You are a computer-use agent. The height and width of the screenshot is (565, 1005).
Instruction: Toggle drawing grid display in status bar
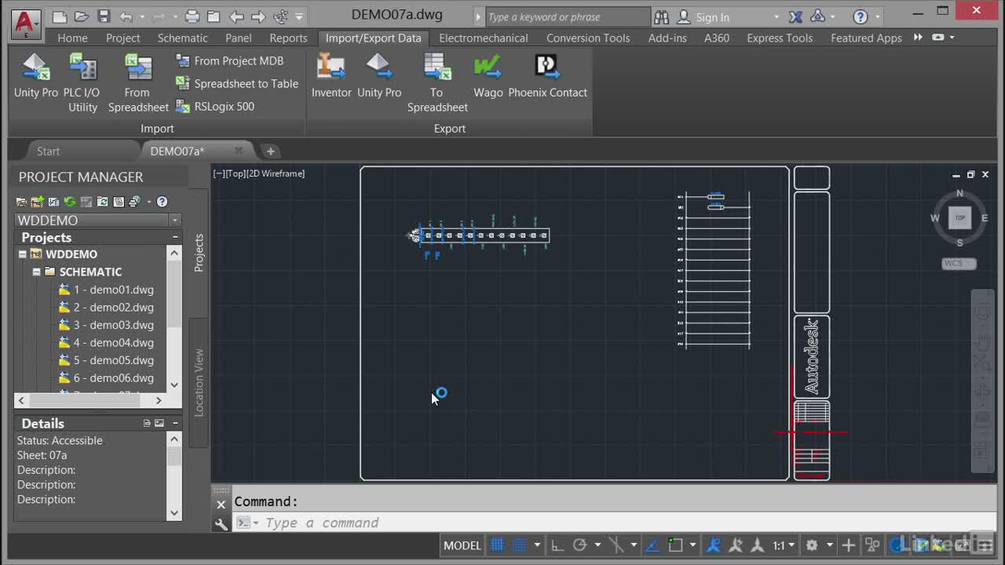pos(497,545)
